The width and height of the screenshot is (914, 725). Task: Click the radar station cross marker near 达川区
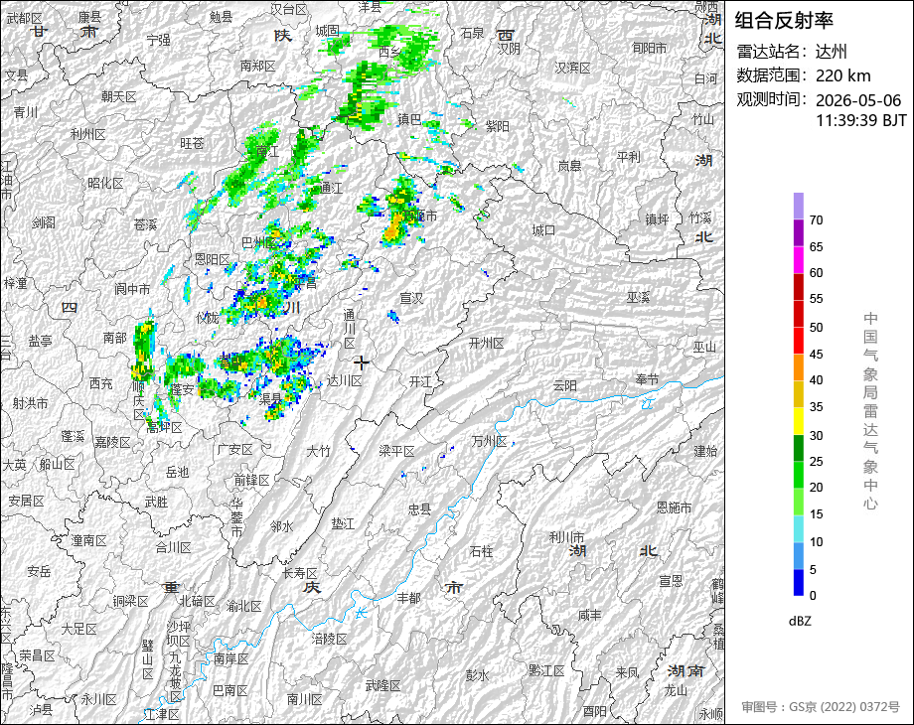(x=362, y=363)
